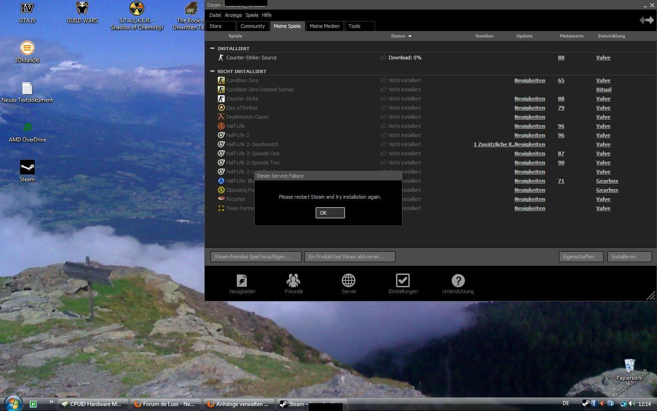Open the Hilfe menu
Viewport: 657px width, 411px height.
[267, 15]
